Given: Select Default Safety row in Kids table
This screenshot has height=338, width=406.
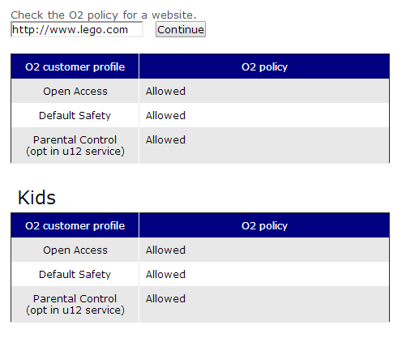Looking at the screenshot, I should 200,274.
